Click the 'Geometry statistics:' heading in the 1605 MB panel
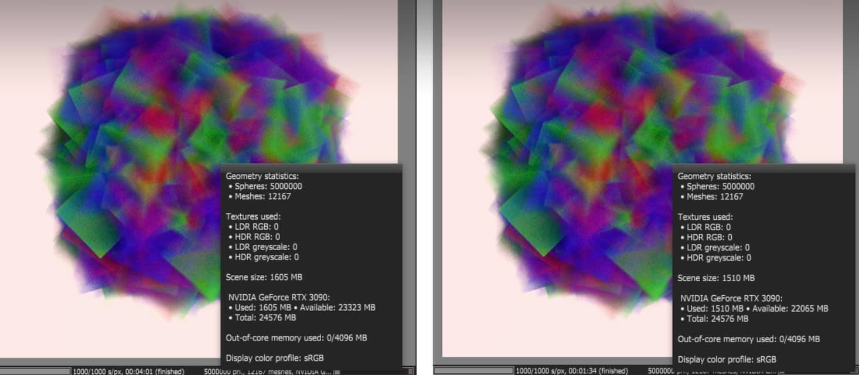This screenshot has width=859, height=375. coord(262,176)
